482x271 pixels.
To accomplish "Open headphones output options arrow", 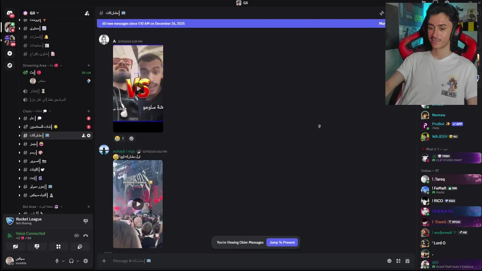I will click(x=78, y=261).
